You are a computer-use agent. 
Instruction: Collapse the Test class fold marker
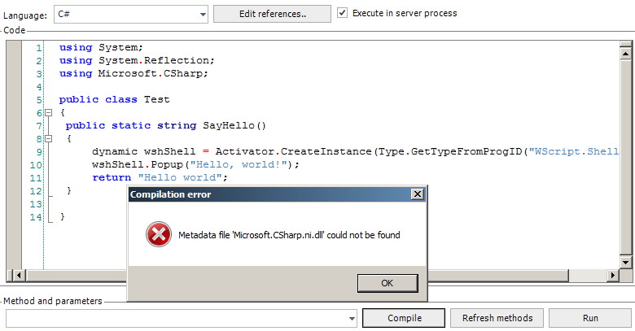tap(49, 112)
